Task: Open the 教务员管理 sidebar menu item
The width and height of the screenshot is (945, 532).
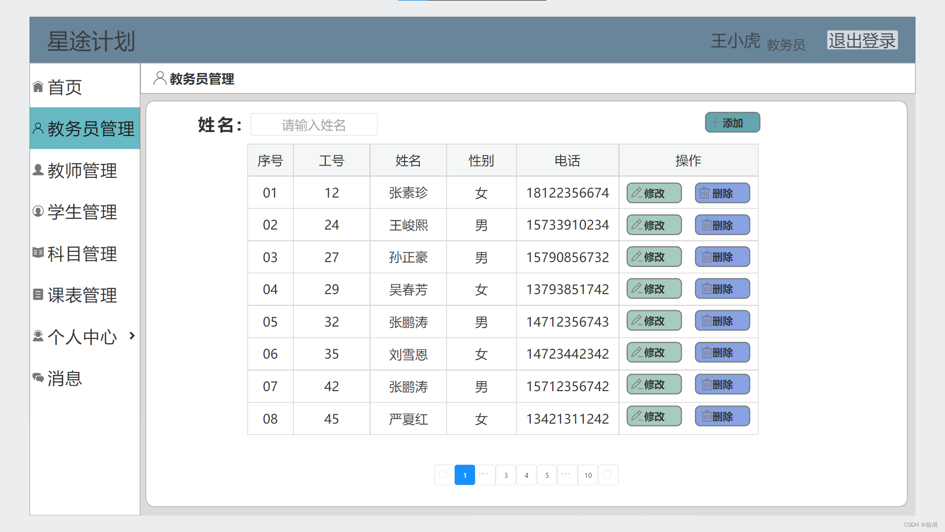Action: tap(85, 129)
